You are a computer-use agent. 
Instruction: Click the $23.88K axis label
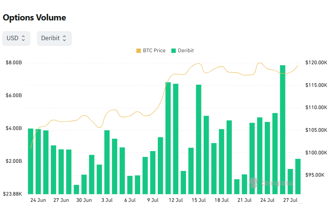pyautogui.click(x=12, y=194)
